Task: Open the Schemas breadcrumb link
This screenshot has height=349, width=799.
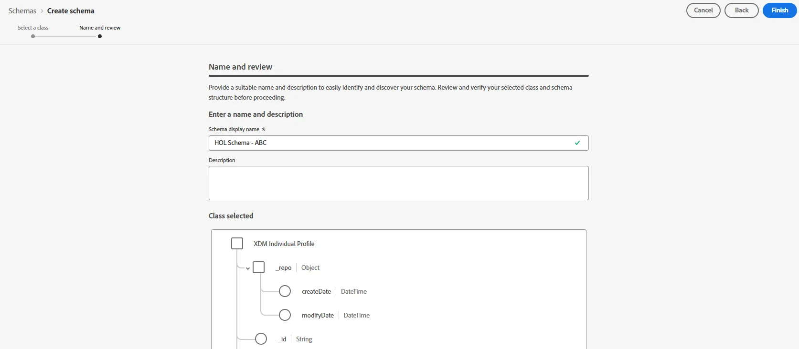Action: [22, 11]
